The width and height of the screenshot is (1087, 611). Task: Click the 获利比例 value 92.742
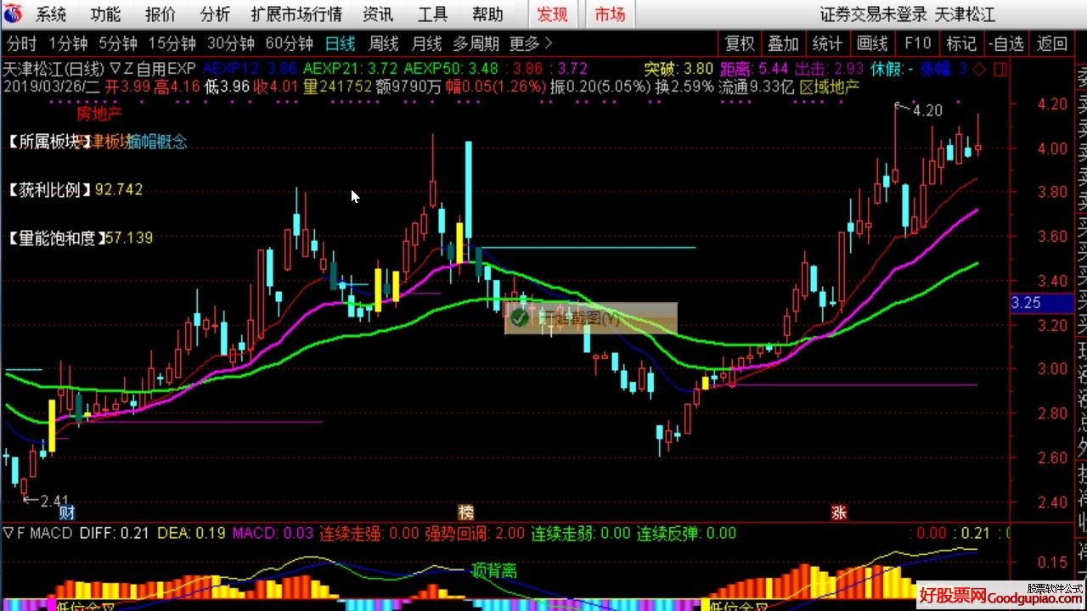[119, 190]
